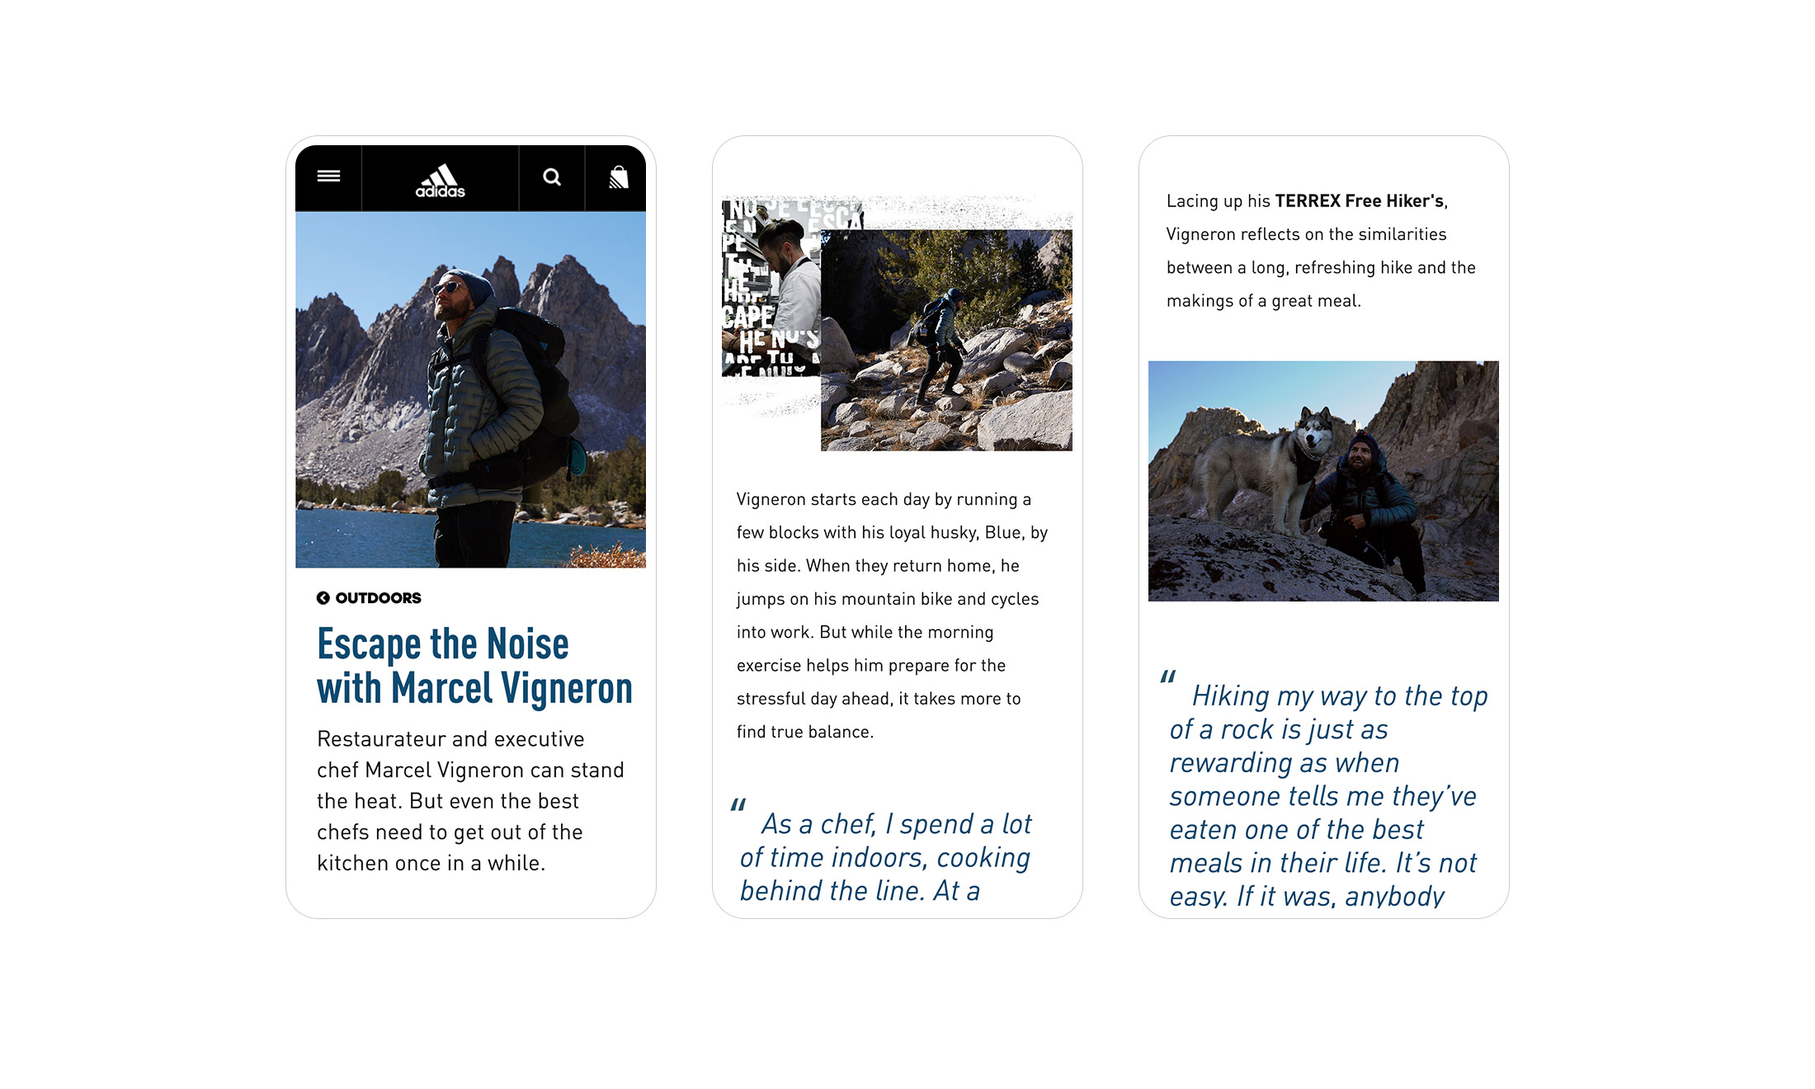Select the 'Restaurateur and executive chef' intro paragraph
This screenshot has height=1089, width=1815.
point(471,801)
